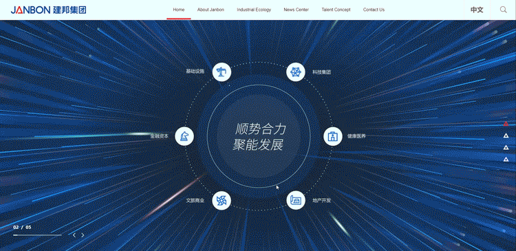Jump to third triangle section marker
The image size is (516, 251).
pyautogui.click(x=506, y=147)
